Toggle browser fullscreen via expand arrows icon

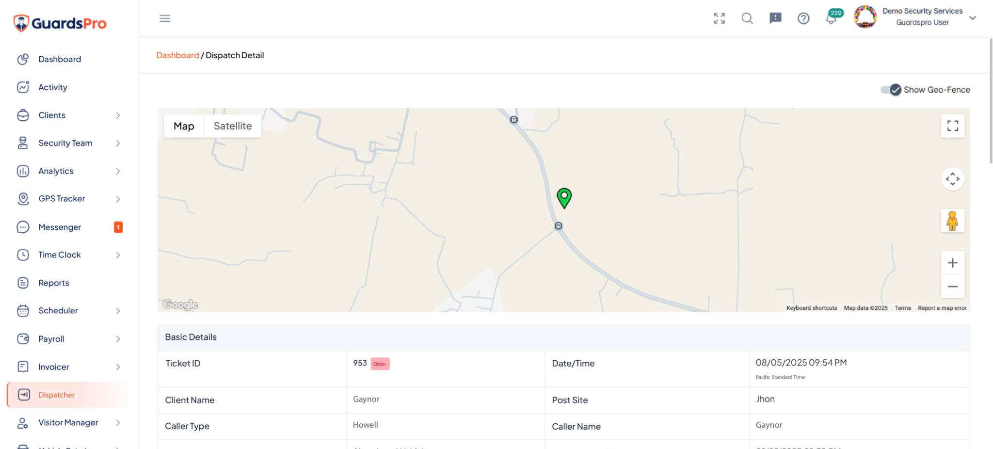[720, 18]
